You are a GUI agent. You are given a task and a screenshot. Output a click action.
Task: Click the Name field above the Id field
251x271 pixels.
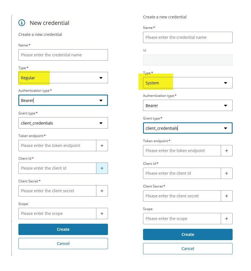click(x=188, y=37)
